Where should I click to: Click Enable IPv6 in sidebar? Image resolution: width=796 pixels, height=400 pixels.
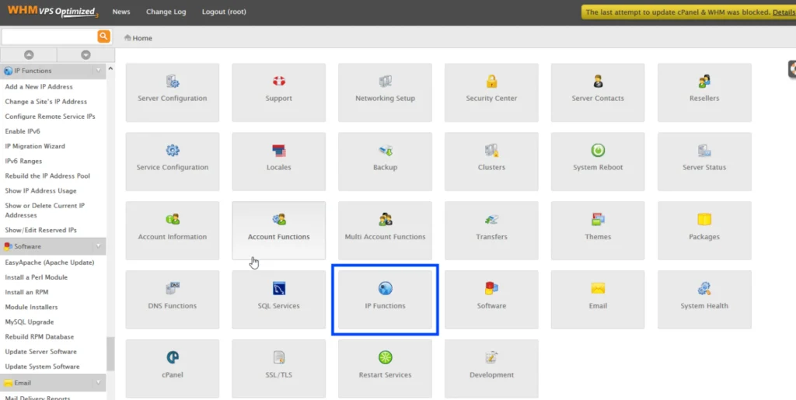coord(23,131)
